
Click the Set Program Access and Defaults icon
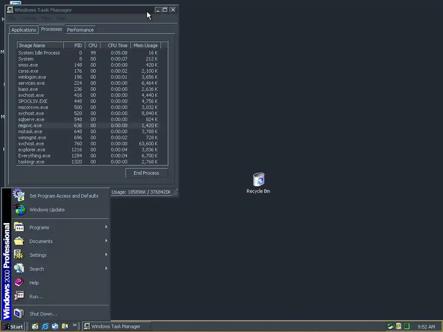click(x=19, y=195)
